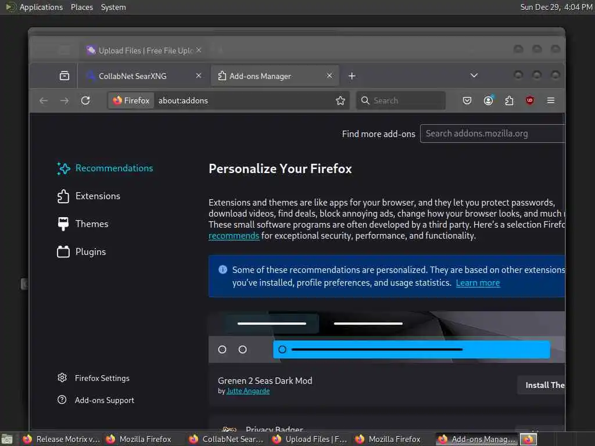Viewport: 595px width, 446px height.
Task: Open Firefox Settings from the sidebar
Action: (x=94, y=378)
